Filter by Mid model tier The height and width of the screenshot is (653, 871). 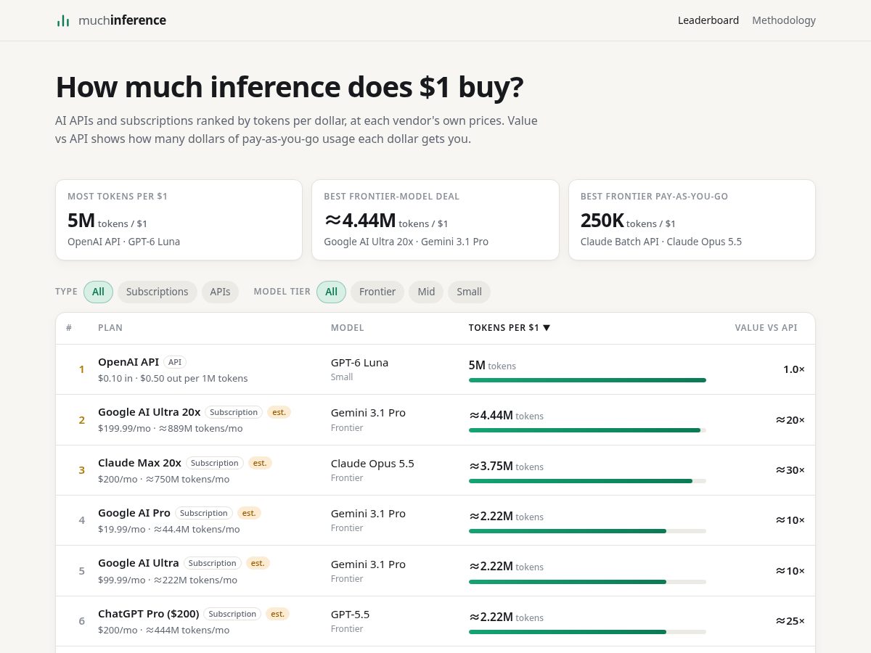426,292
